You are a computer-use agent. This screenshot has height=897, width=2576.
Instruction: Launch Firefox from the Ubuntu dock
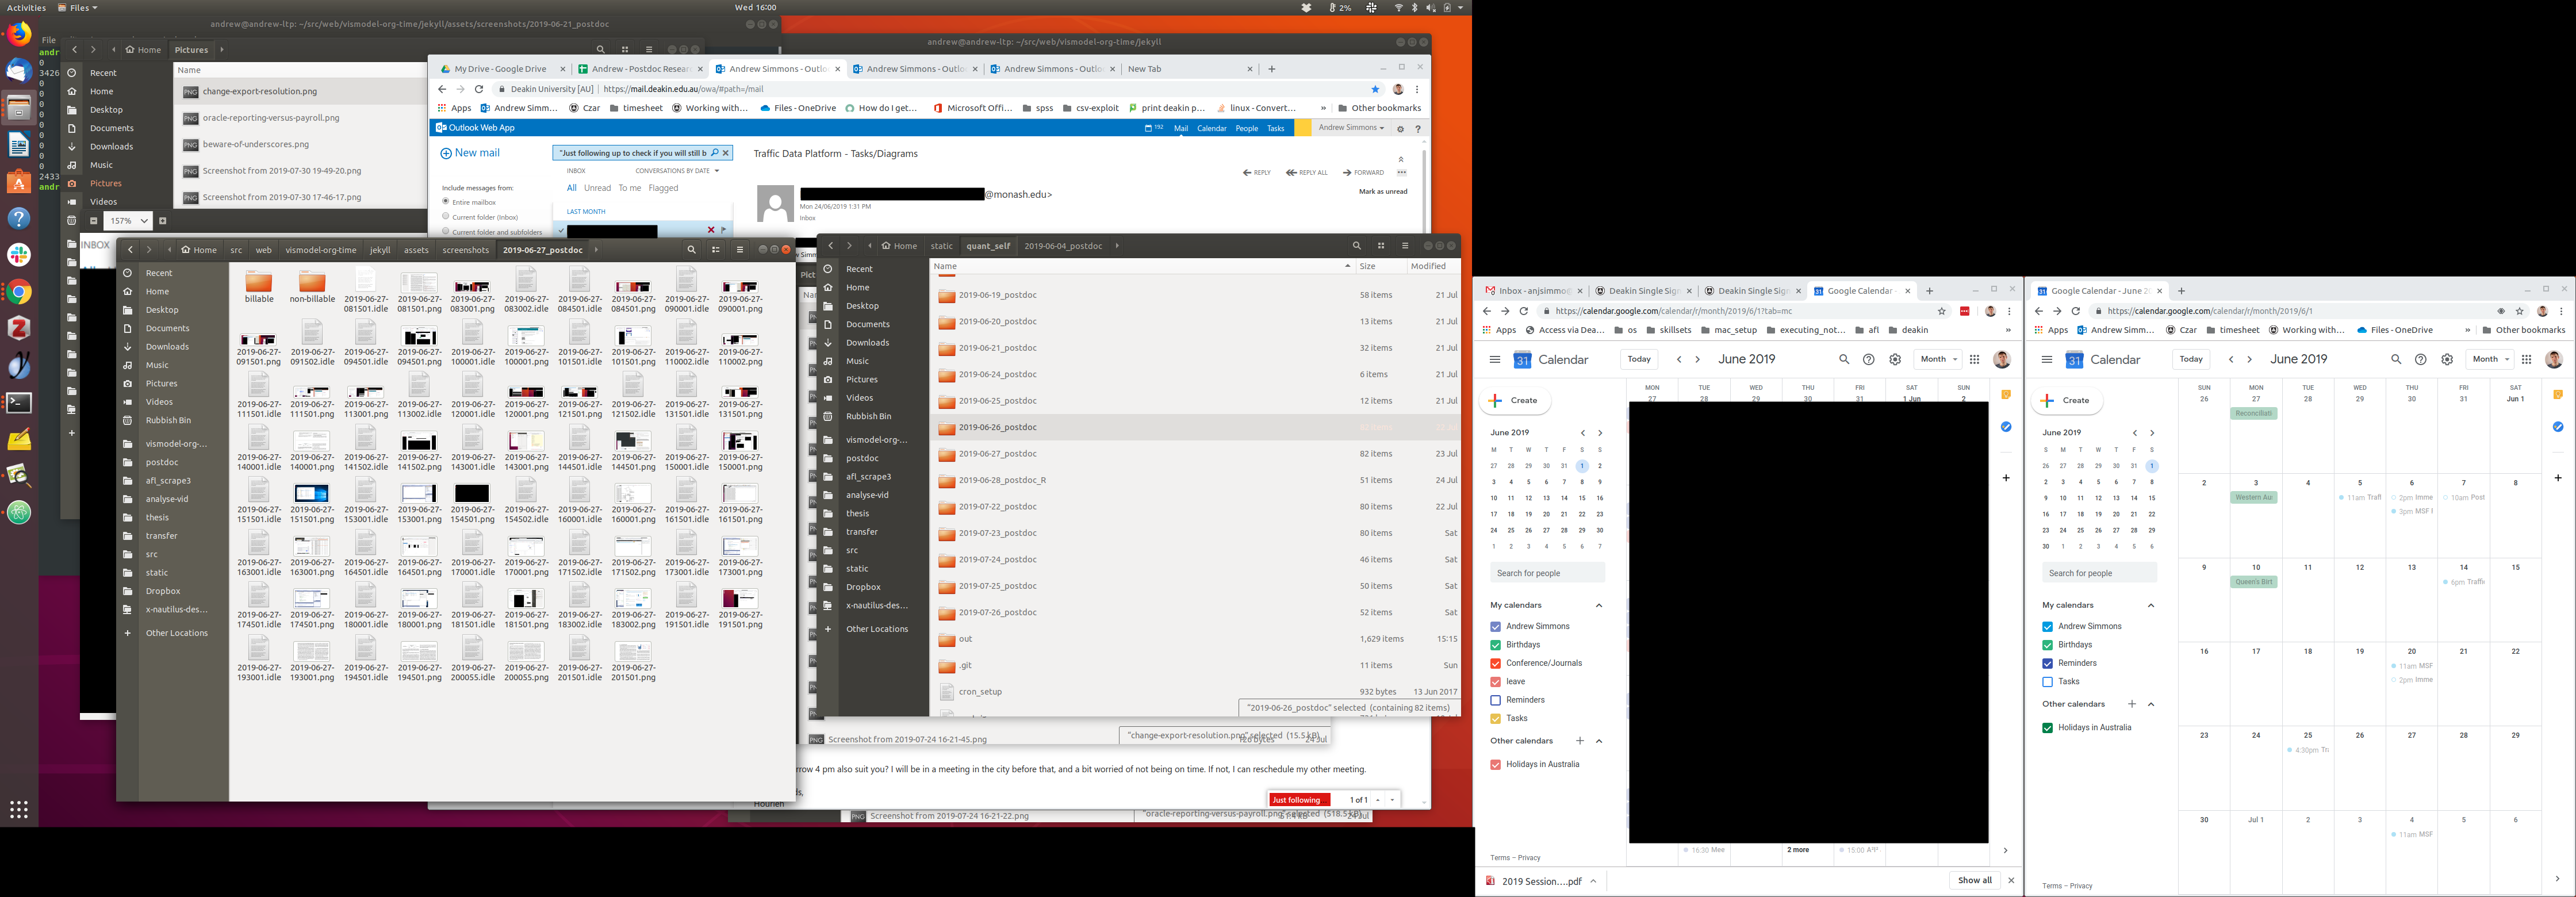coord(19,35)
